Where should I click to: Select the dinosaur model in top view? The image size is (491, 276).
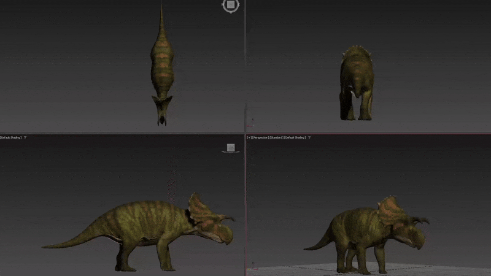[162, 66]
